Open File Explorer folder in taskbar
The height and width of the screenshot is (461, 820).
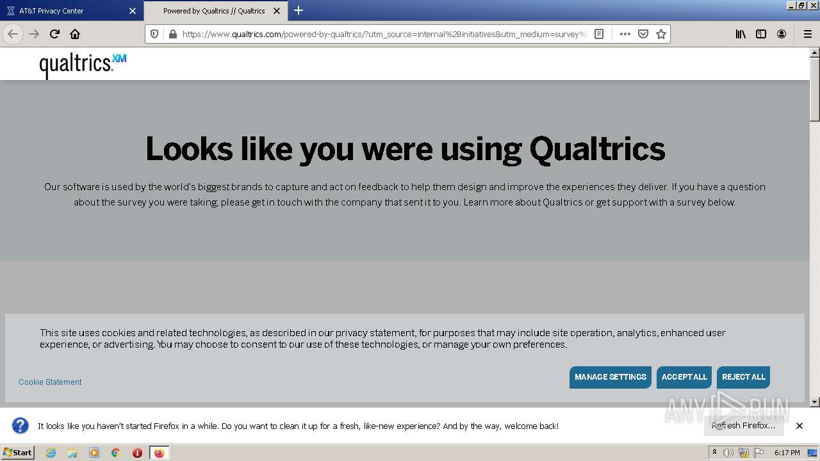click(72, 453)
